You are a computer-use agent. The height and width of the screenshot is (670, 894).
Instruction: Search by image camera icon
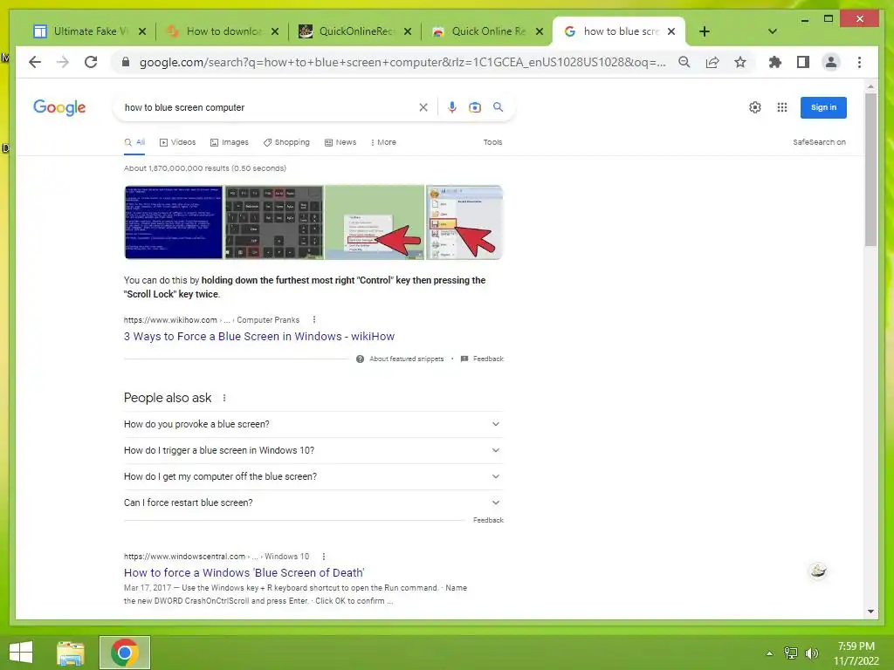[x=474, y=107]
